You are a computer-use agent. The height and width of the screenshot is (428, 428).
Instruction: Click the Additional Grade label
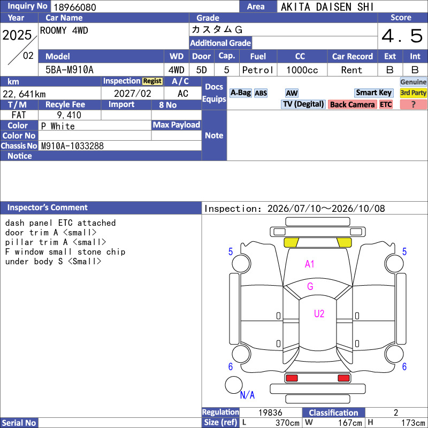click(x=220, y=43)
